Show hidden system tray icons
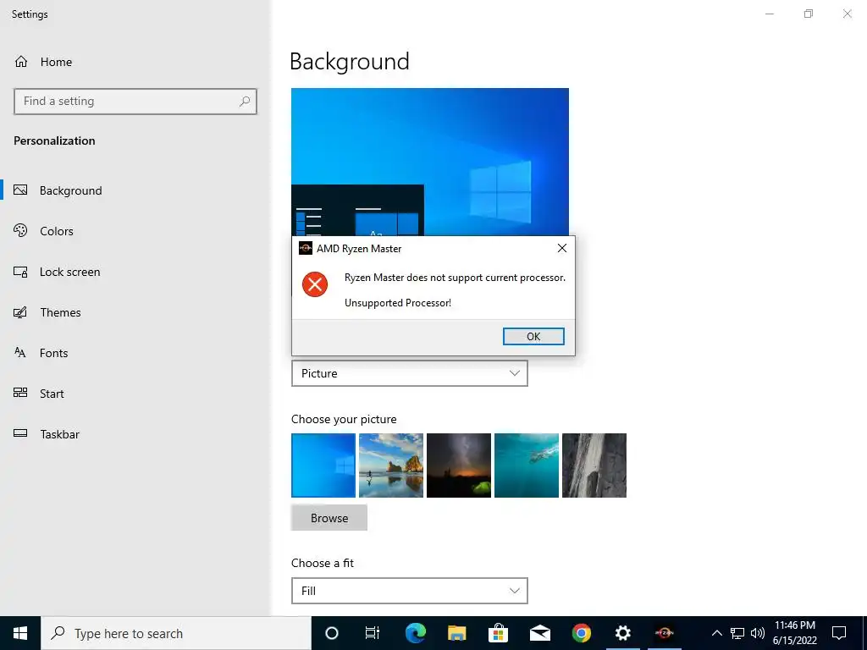Image resolution: width=867 pixels, height=650 pixels. (x=716, y=633)
